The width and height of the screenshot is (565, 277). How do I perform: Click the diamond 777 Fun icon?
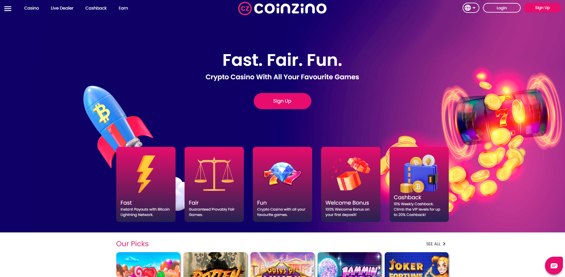pos(282,174)
